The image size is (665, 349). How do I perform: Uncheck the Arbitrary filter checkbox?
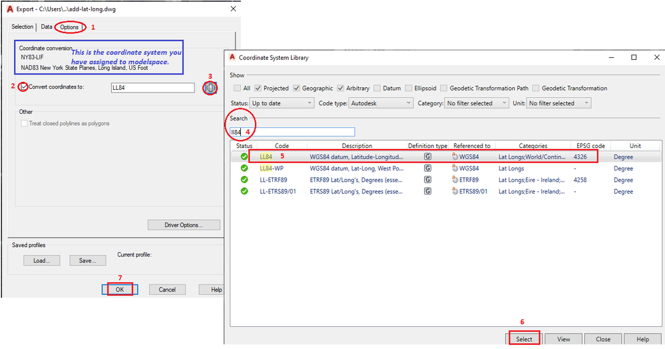341,88
